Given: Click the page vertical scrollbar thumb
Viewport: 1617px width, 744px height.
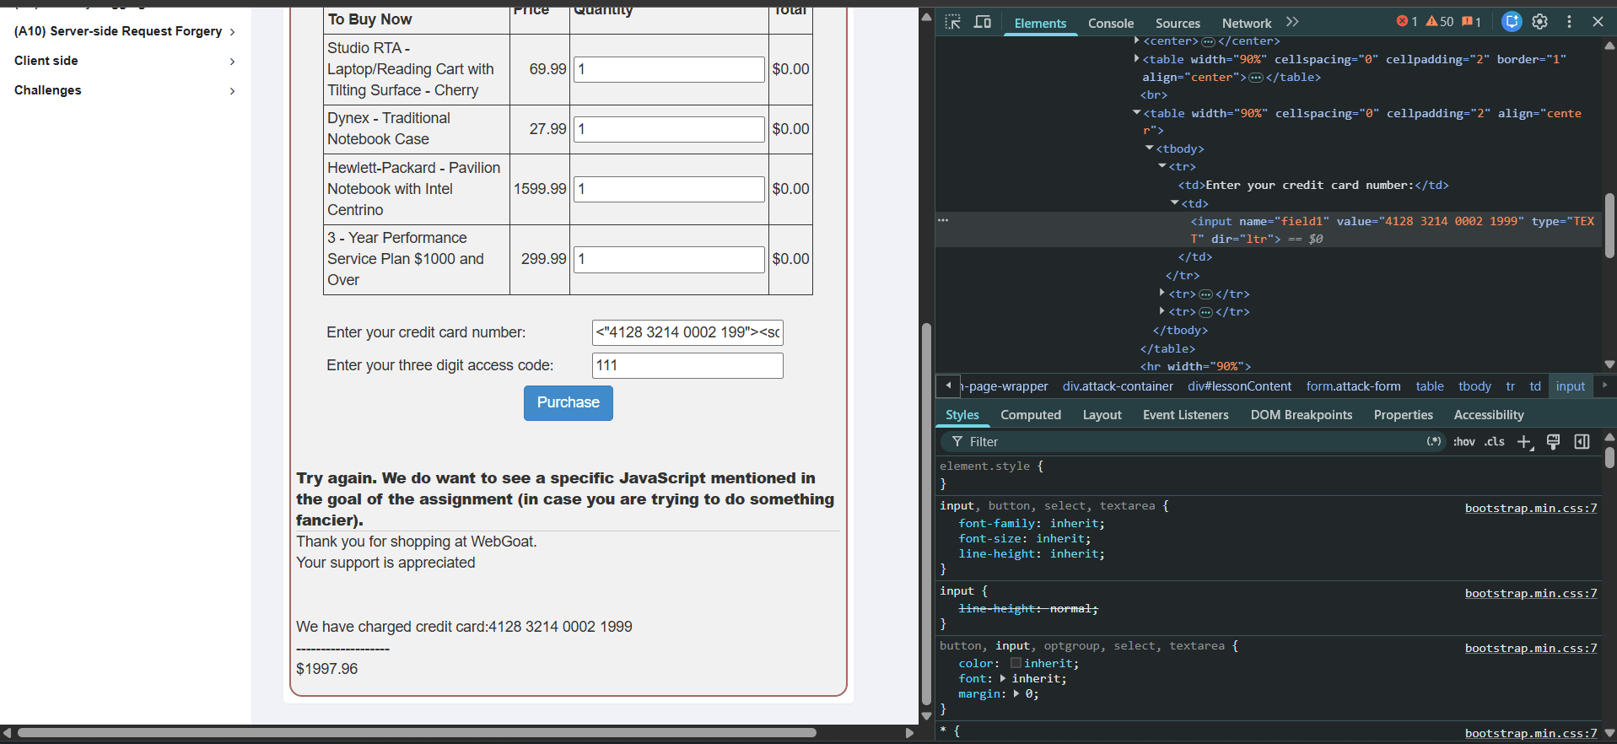Looking at the screenshot, I should 926,515.
